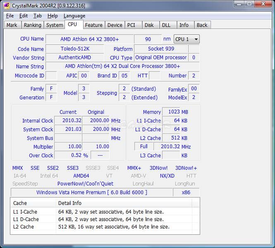
Task: Switch to the Device tab
Action: click(115, 25)
